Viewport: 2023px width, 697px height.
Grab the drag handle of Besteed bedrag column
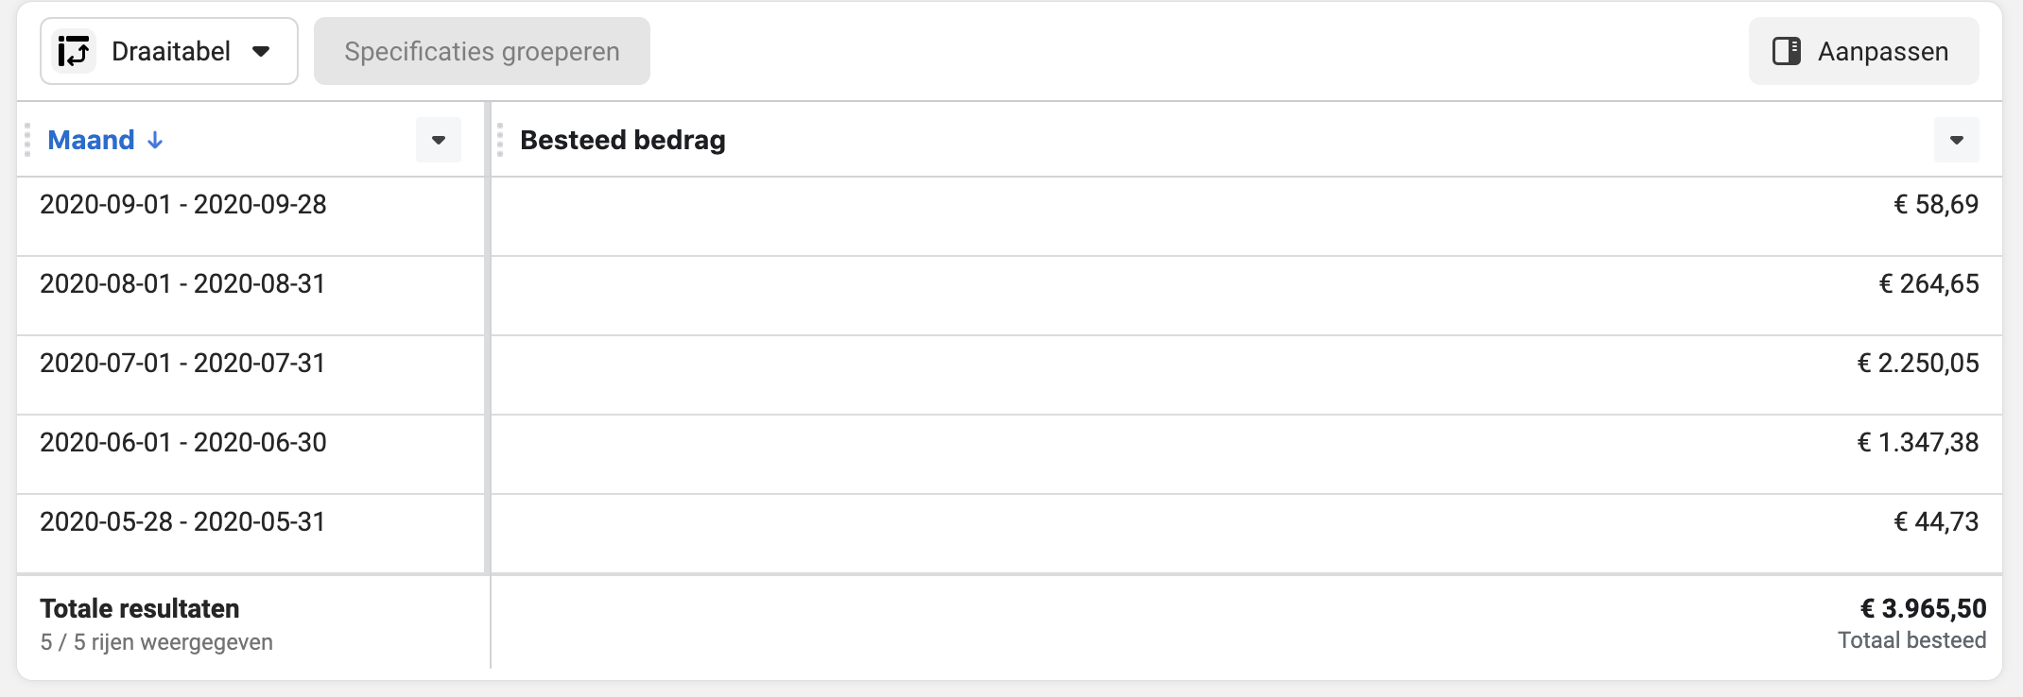pos(500,140)
